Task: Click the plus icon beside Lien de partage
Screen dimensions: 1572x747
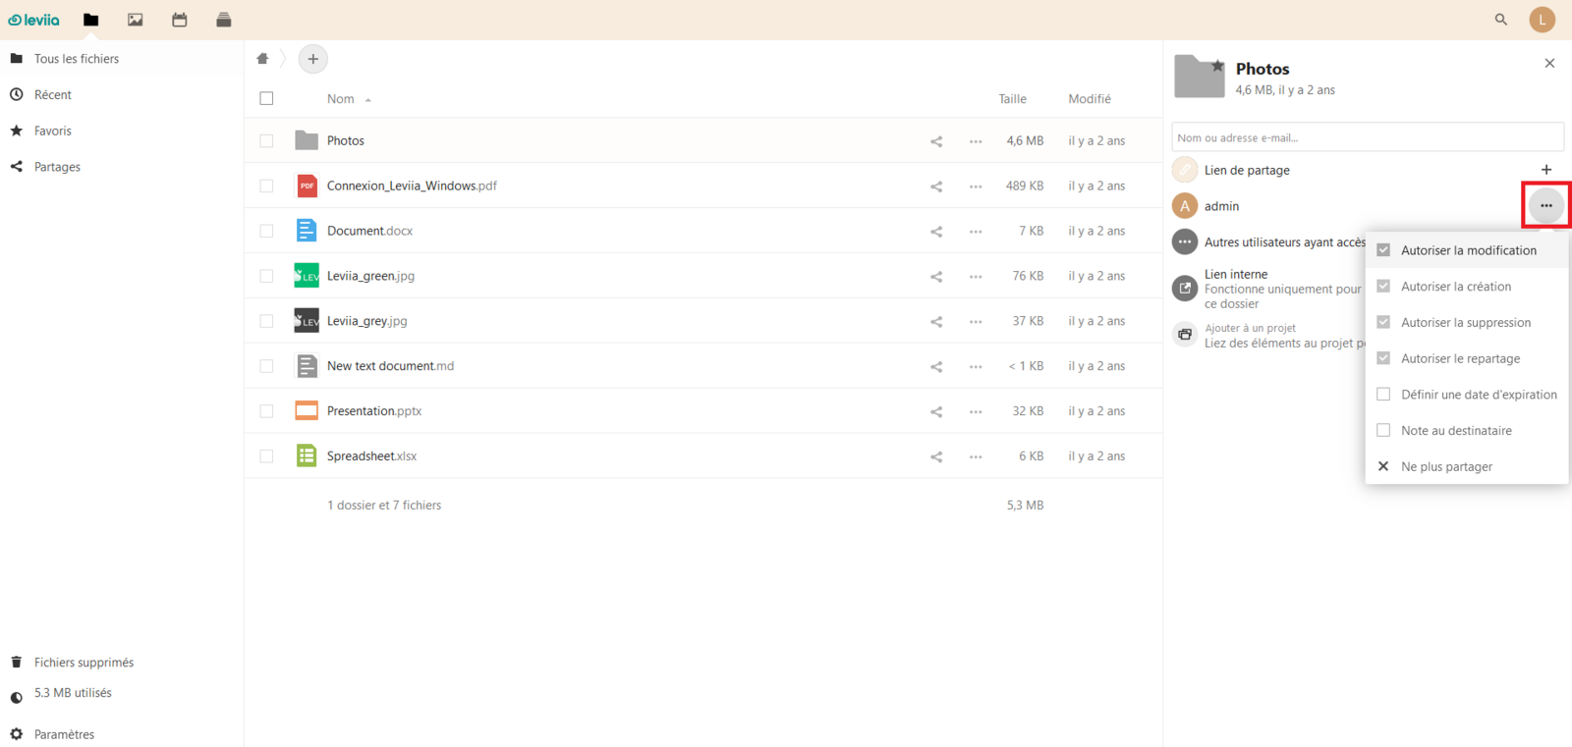Action: [x=1545, y=170]
